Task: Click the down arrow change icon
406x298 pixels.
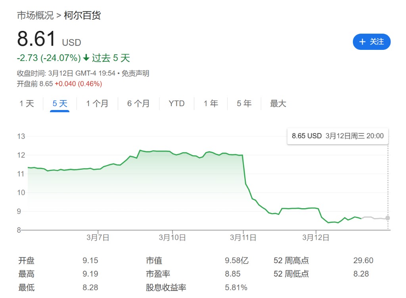Action: [x=86, y=58]
